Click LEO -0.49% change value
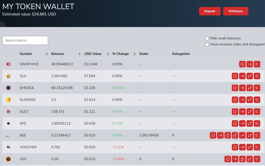Image resolution: width=265 pixels, height=166 pixels. coord(118,159)
